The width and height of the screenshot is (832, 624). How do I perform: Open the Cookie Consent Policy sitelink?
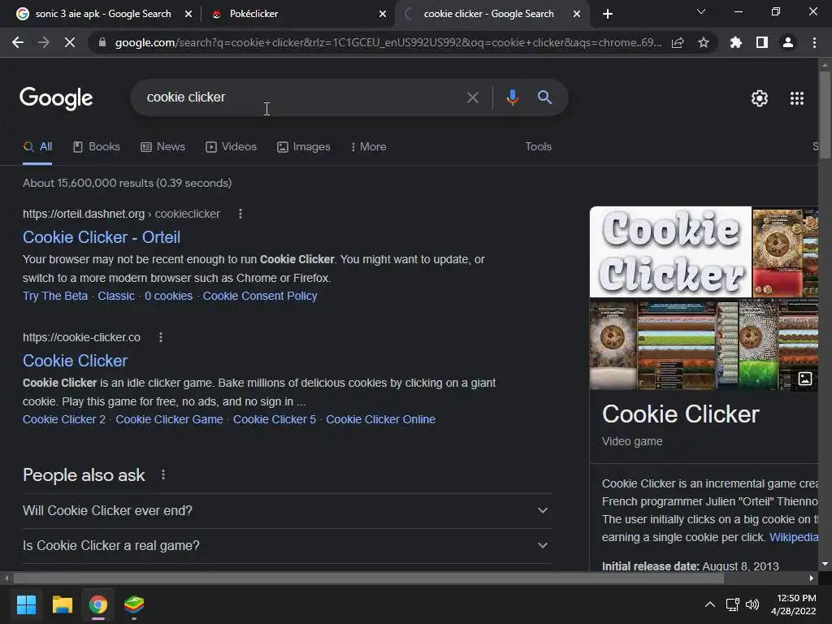pos(260,296)
